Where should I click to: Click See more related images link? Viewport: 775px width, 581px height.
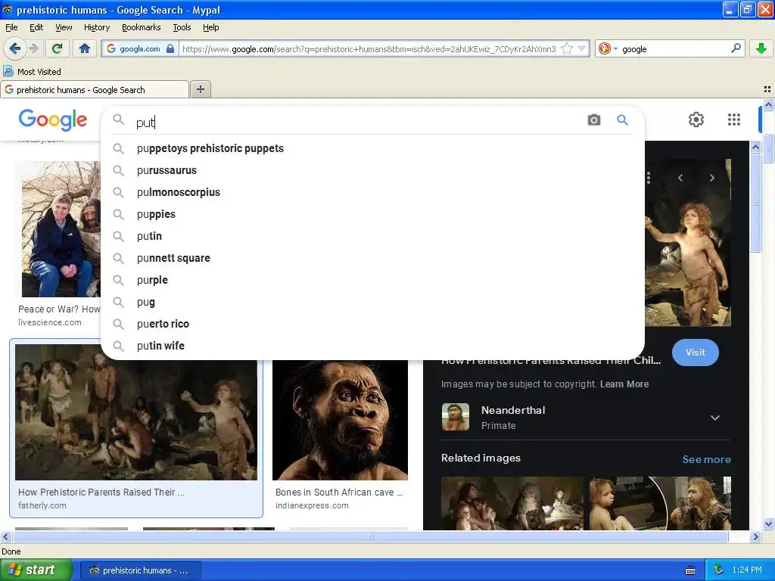click(706, 459)
